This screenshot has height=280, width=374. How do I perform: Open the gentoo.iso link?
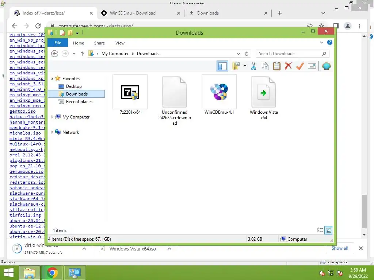click(22, 111)
